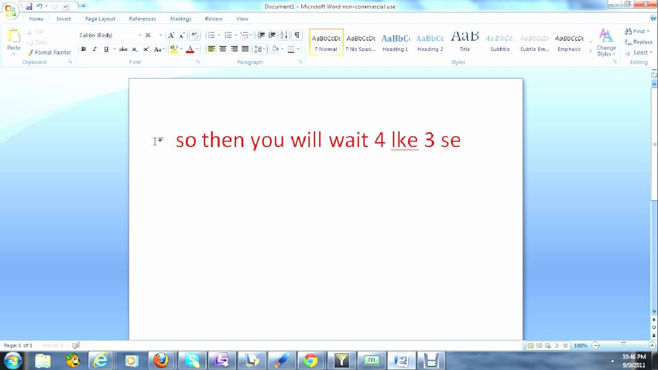658x370 pixels.
Task: Open Microsoft Word Help
Action: (x=653, y=18)
